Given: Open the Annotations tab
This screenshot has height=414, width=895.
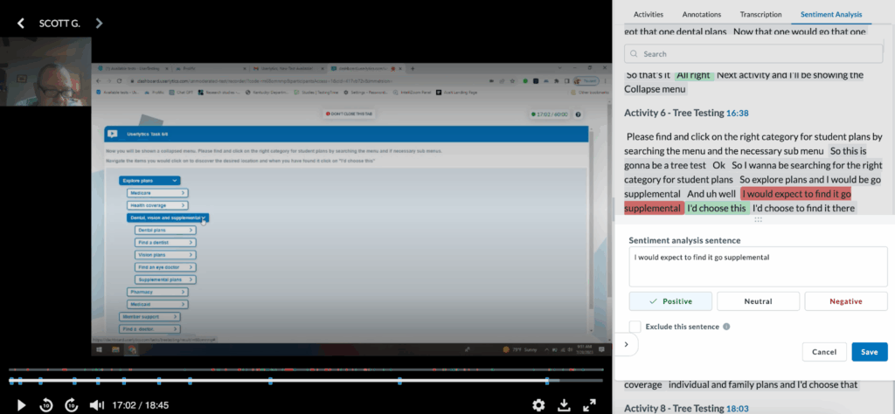Looking at the screenshot, I should [701, 15].
